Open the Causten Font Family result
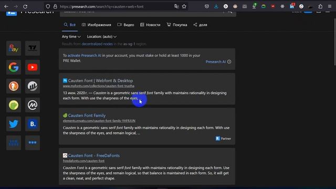 click(87, 115)
